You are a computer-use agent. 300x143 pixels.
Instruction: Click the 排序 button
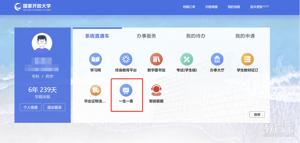coord(257,115)
